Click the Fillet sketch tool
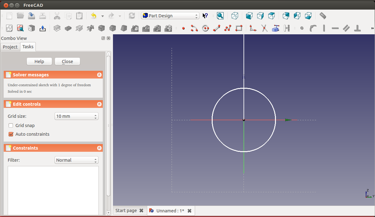Image resolution: width=375 pixels, height=217 pixels. click(x=253, y=28)
